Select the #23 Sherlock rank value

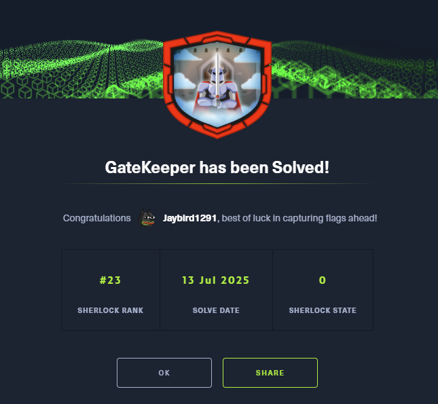(x=110, y=280)
